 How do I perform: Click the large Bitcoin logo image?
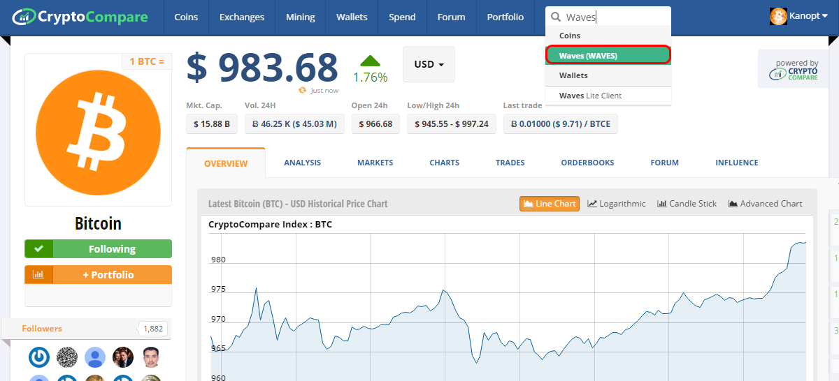point(98,128)
